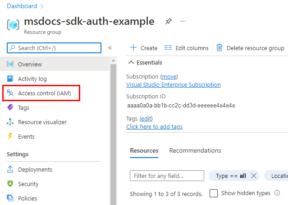Click the Activity log icon
The height and width of the screenshot is (205, 288).
(x=10, y=79)
